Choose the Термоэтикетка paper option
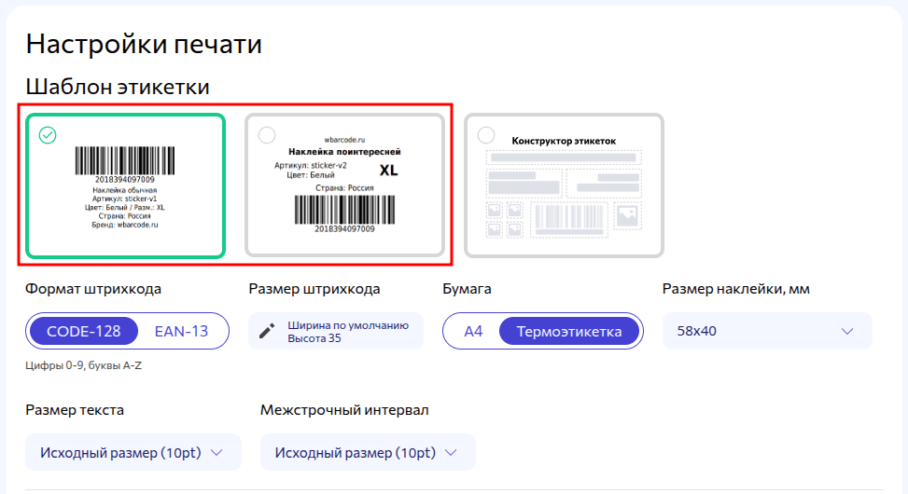Screen dimensions: 908x494 coord(569,331)
